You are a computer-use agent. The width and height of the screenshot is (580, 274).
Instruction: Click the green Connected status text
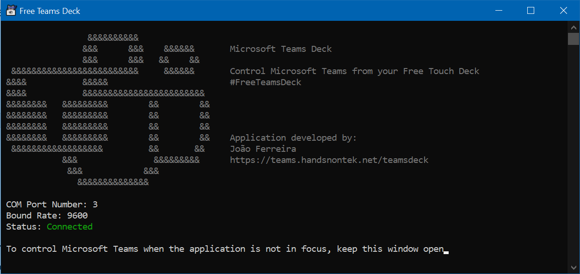[x=69, y=226]
